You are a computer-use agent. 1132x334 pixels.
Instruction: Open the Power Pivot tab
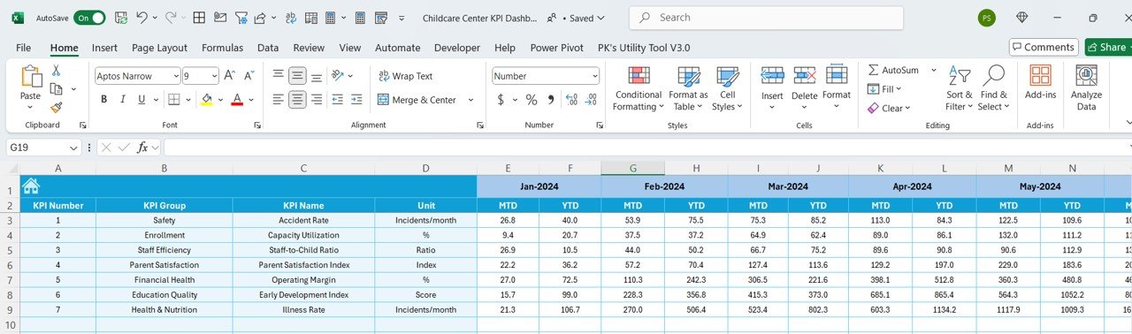pos(557,48)
